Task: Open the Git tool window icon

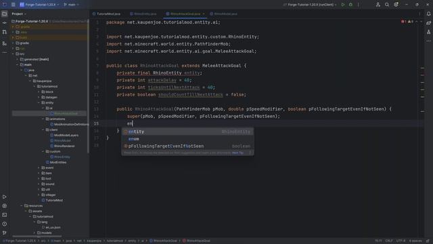Action: click(x=5, y=233)
